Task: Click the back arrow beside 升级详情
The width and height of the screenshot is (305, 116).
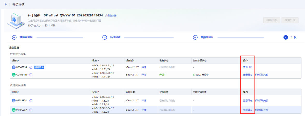Action: (x=6, y=5)
